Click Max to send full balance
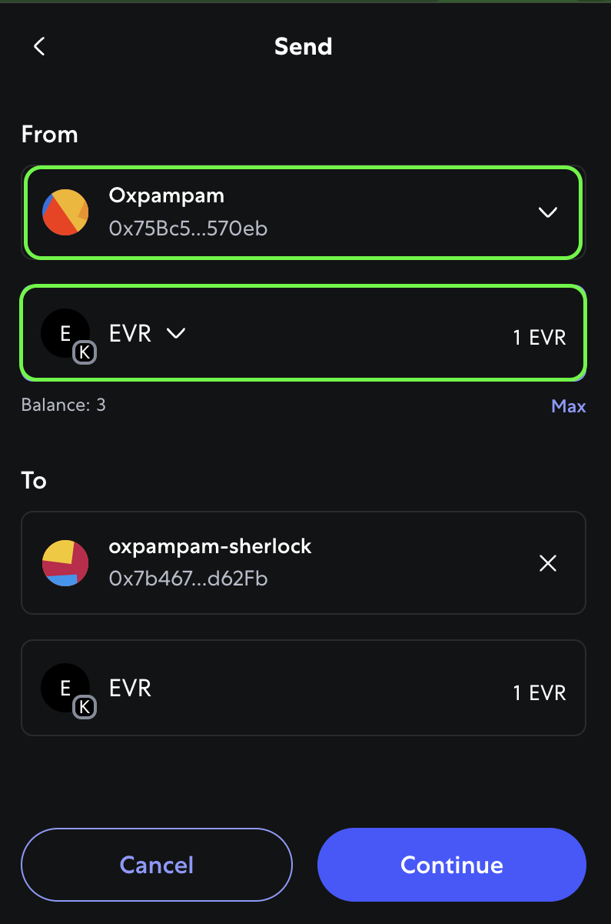The image size is (611, 924). [569, 406]
